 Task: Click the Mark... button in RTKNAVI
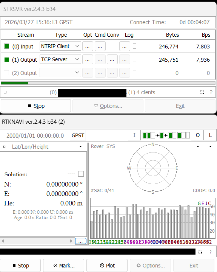pos(64,266)
